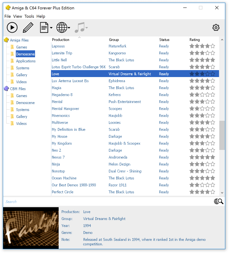This screenshot has width=229, height=253.
Task: Select the Lux Aeterna Luceat Eis row
Action: (x=135, y=81)
